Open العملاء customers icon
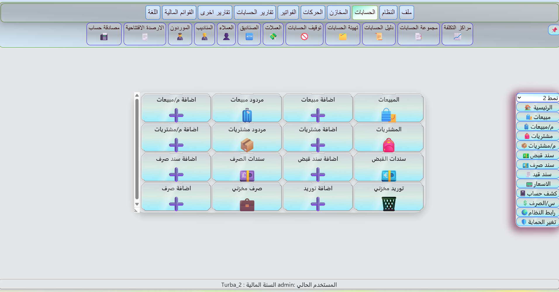 coord(226,34)
